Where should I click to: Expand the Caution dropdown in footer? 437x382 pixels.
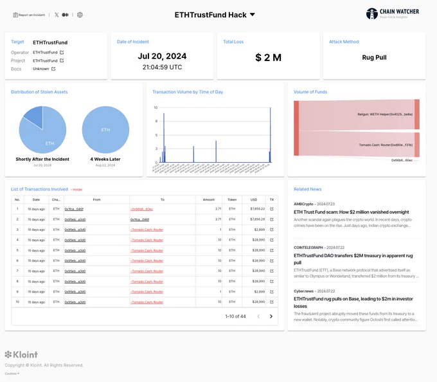(12, 374)
